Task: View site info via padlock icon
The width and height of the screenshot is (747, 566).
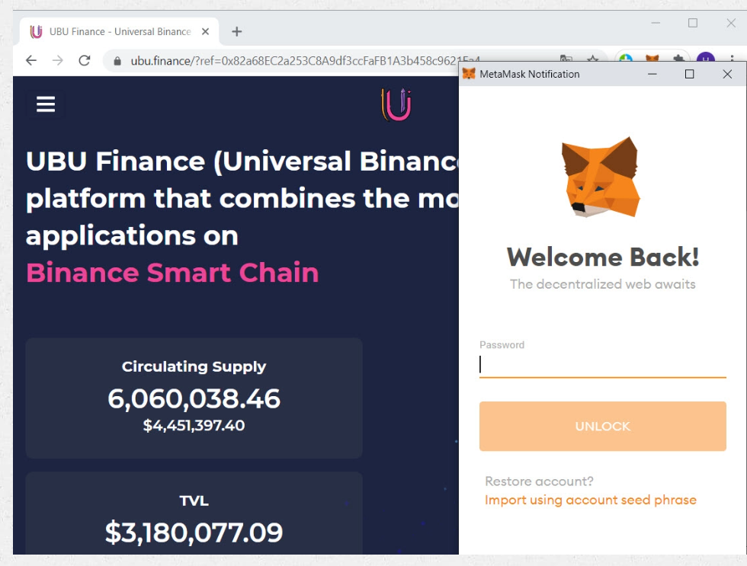Action: tap(117, 61)
